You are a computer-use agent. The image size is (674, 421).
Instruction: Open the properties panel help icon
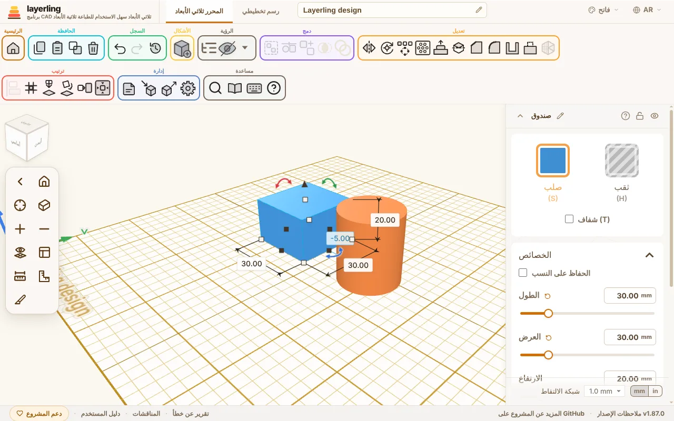(x=626, y=116)
